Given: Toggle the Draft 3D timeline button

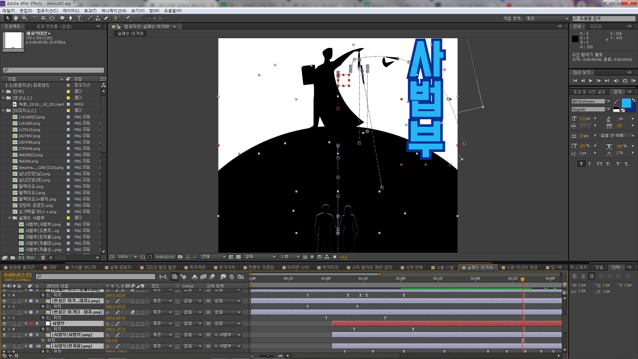Looking at the screenshot, I should pyautogui.click(x=183, y=277).
